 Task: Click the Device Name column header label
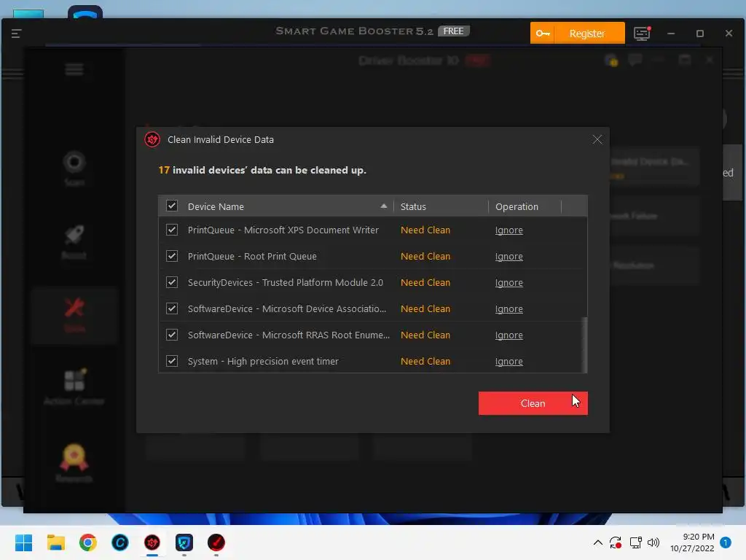[x=216, y=206]
